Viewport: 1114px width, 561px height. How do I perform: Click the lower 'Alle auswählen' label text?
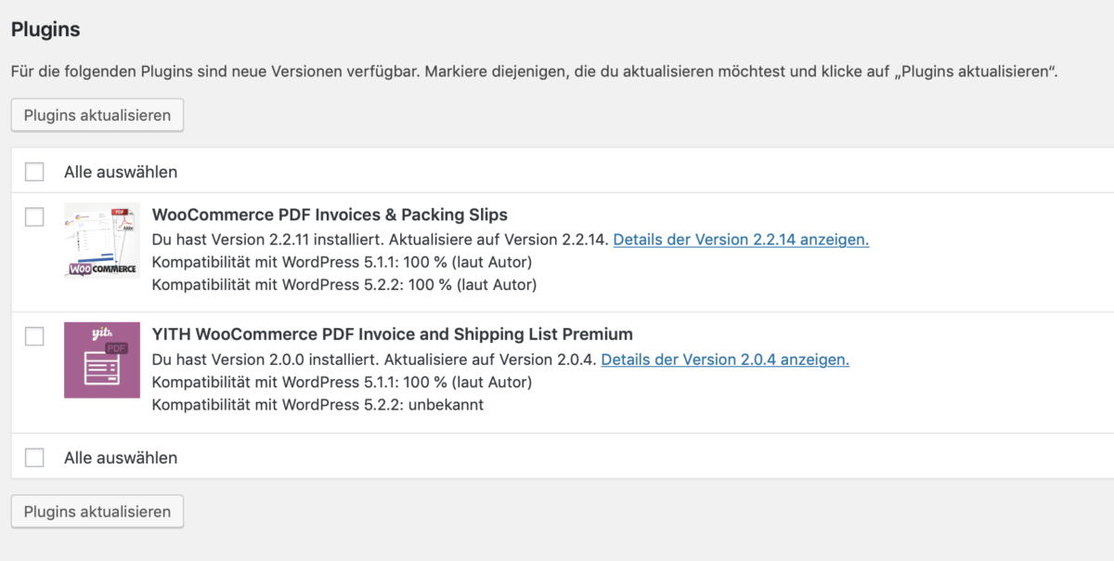(121, 458)
